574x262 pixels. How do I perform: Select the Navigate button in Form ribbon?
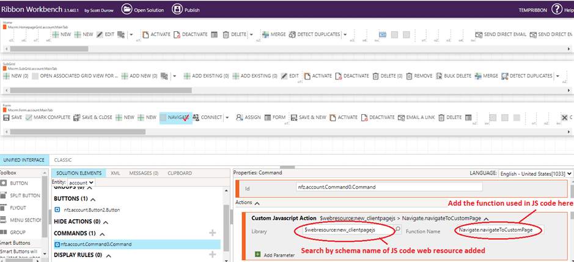(x=176, y=117)
